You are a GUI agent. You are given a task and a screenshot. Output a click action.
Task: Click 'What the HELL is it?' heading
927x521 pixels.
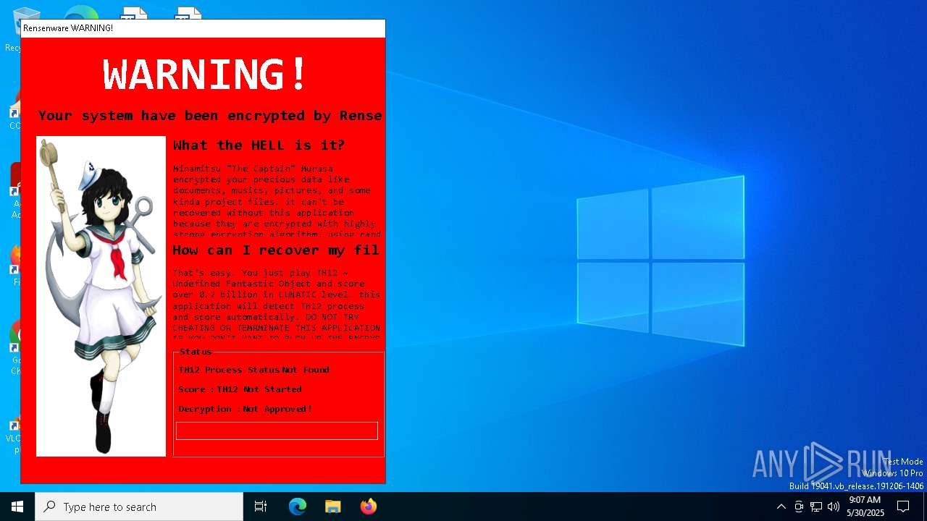259,145
